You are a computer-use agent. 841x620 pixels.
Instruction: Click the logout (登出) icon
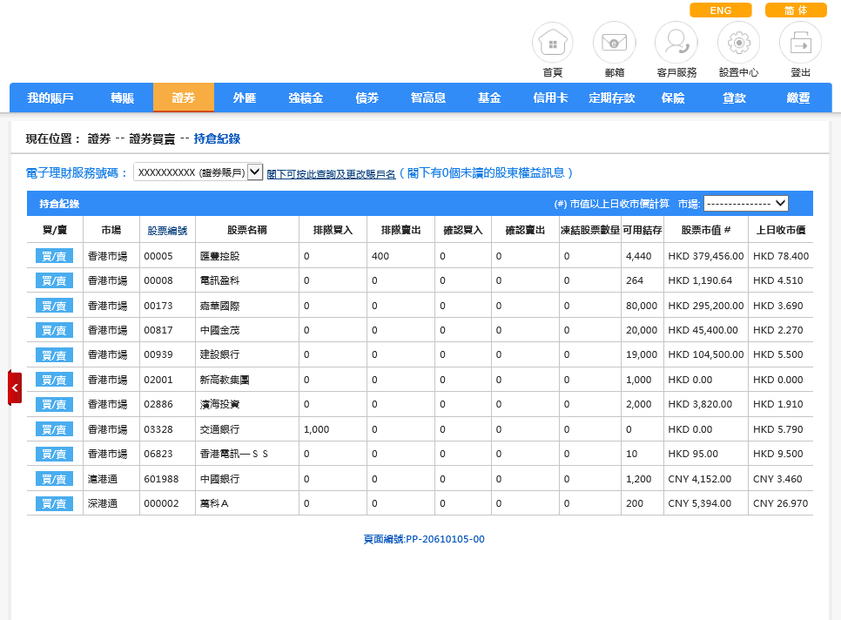(x=800, y=43)
